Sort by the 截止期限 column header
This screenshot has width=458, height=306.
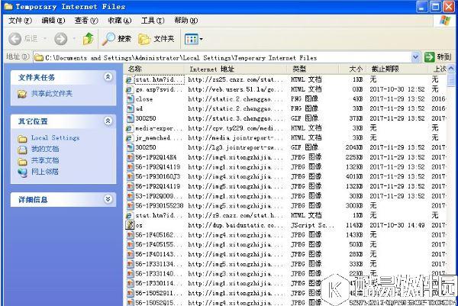[x=397, y=69]
